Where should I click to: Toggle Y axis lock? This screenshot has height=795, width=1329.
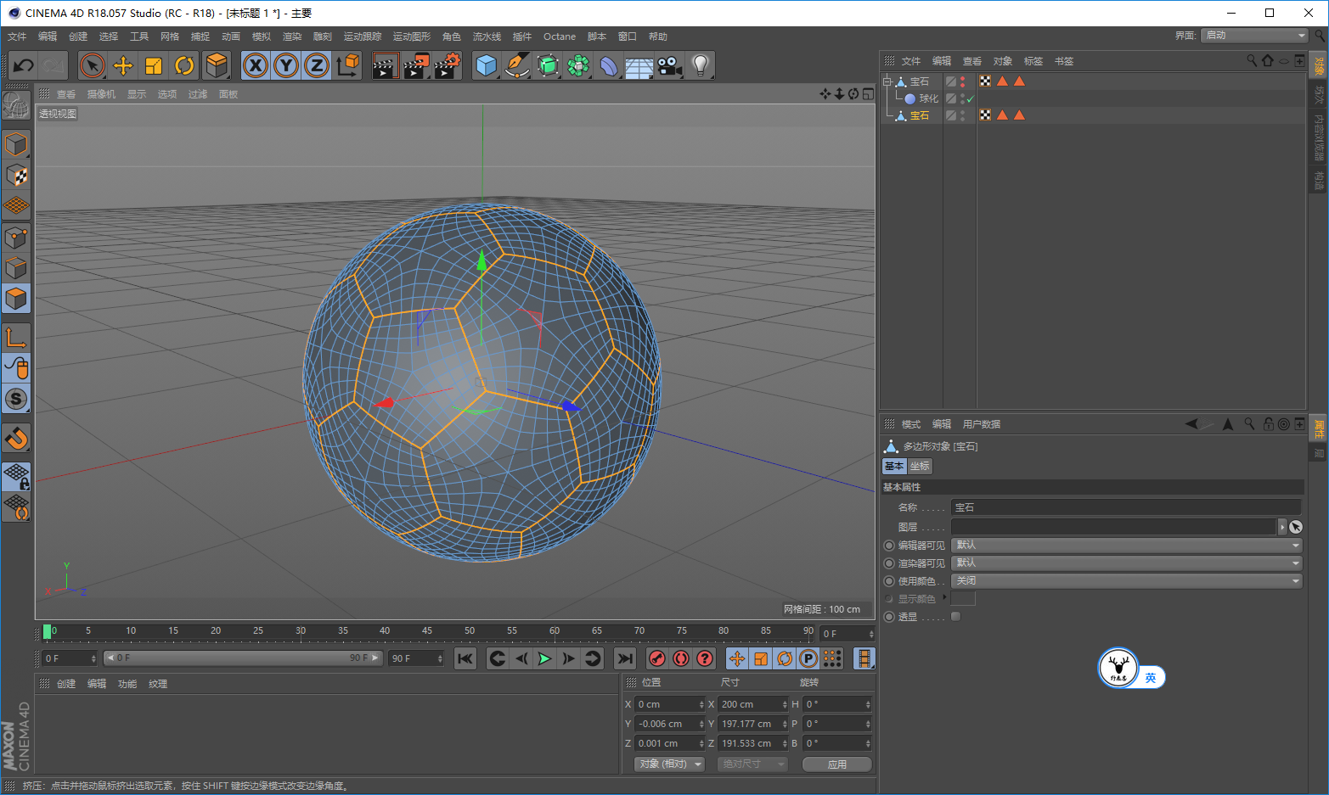click(x=286, y=65)
